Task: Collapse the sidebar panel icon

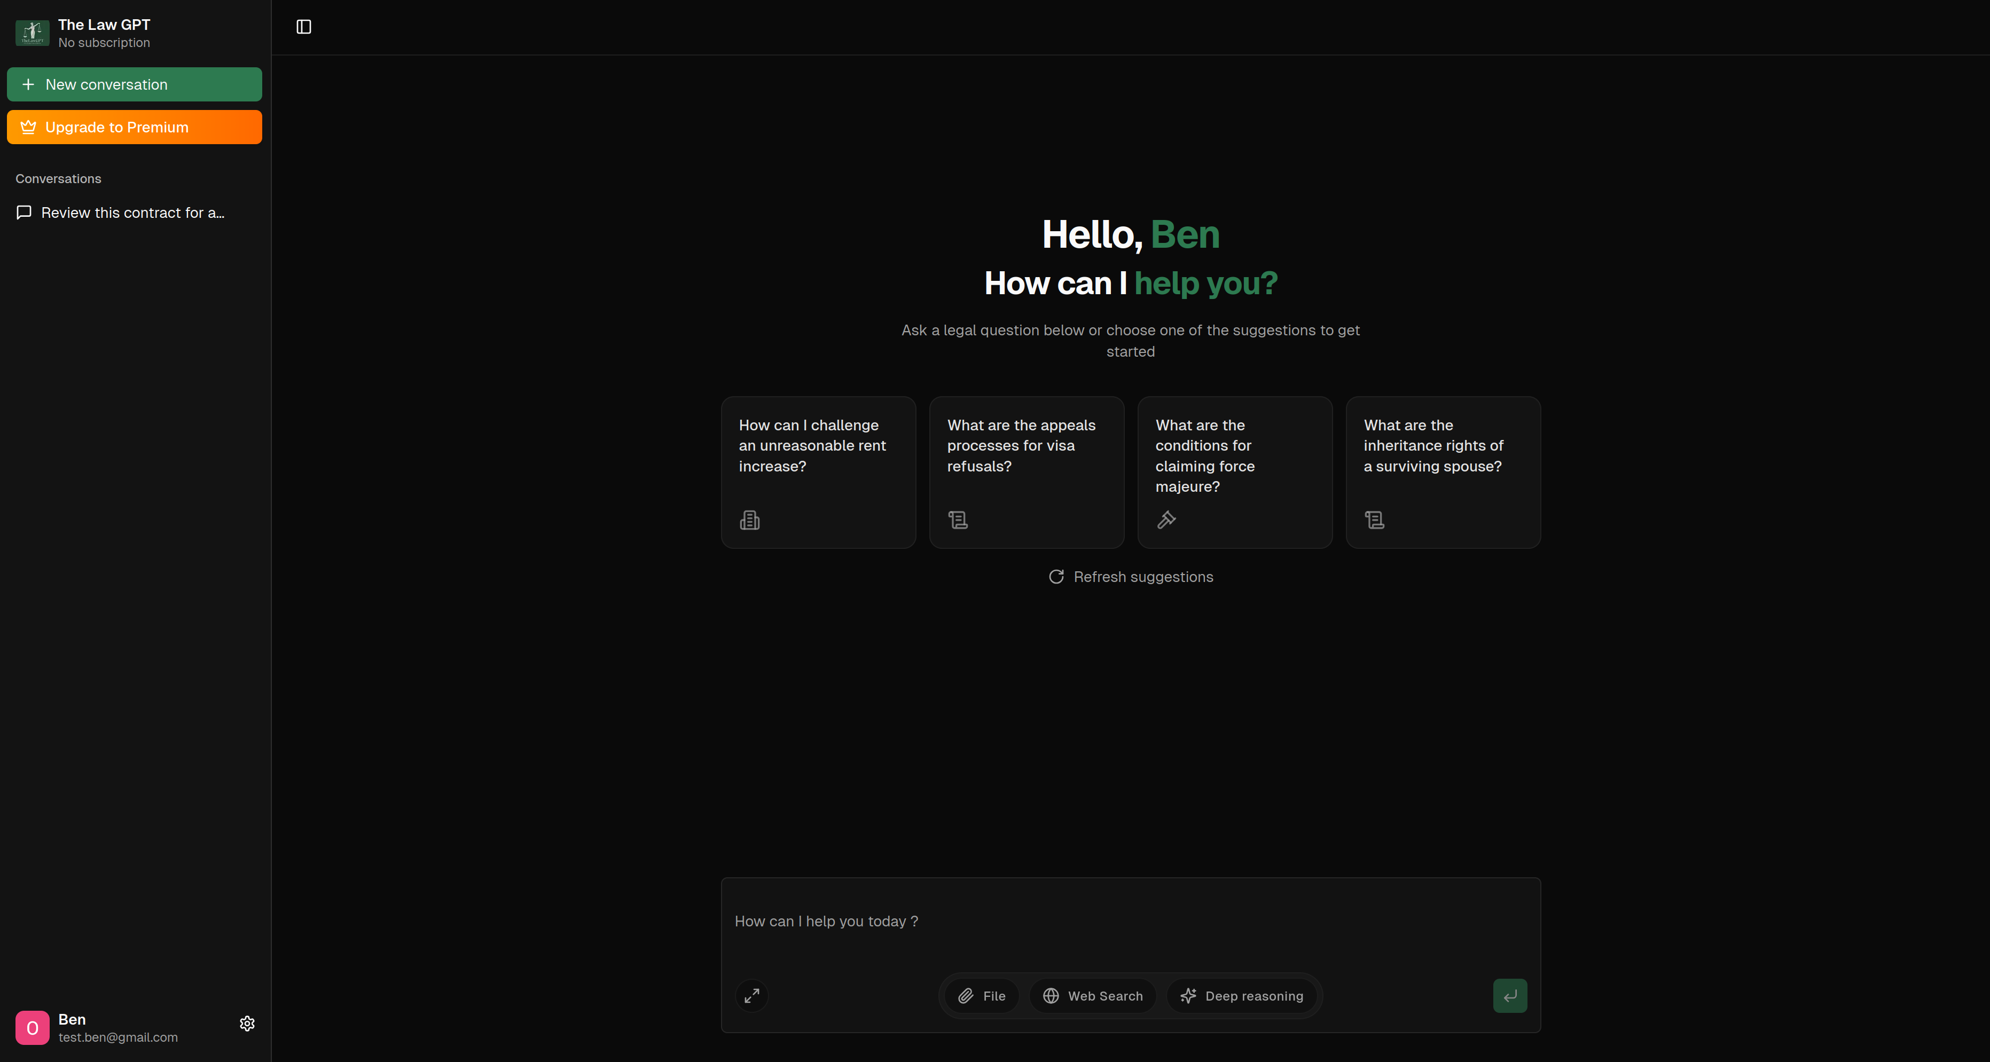Action: pos(303,26)
